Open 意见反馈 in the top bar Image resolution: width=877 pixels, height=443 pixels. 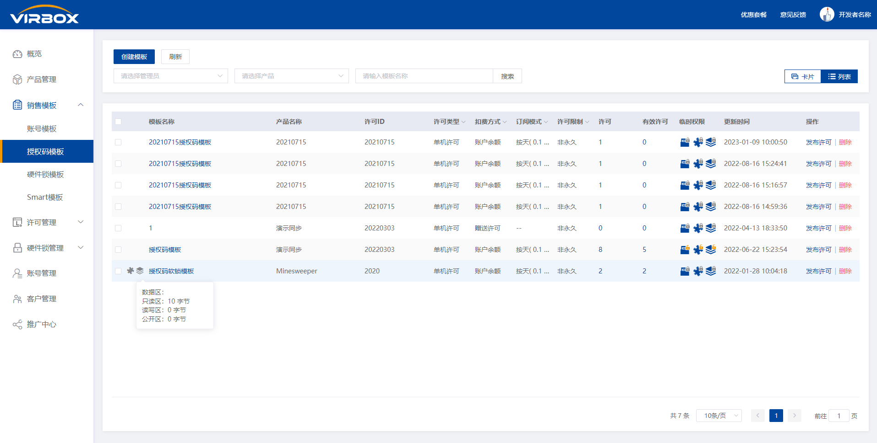[x=793, y=15]
